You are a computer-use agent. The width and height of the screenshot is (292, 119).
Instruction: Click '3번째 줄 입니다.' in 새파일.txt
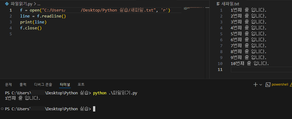click(x=248, y=22)
